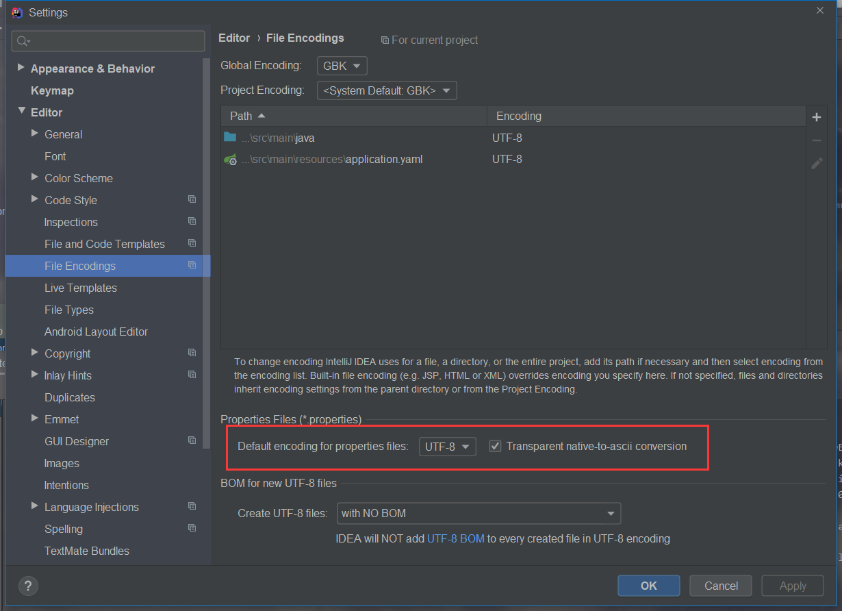Sort table by Path column header
The image size is (842, 611).
point(354,116)
